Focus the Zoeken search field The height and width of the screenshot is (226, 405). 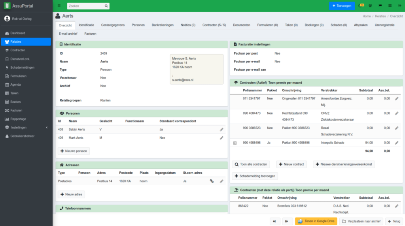pyautogui.click(x=86, y=6)
